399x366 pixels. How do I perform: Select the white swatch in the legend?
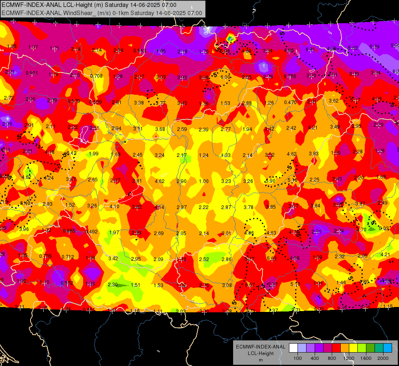(293, 348)
